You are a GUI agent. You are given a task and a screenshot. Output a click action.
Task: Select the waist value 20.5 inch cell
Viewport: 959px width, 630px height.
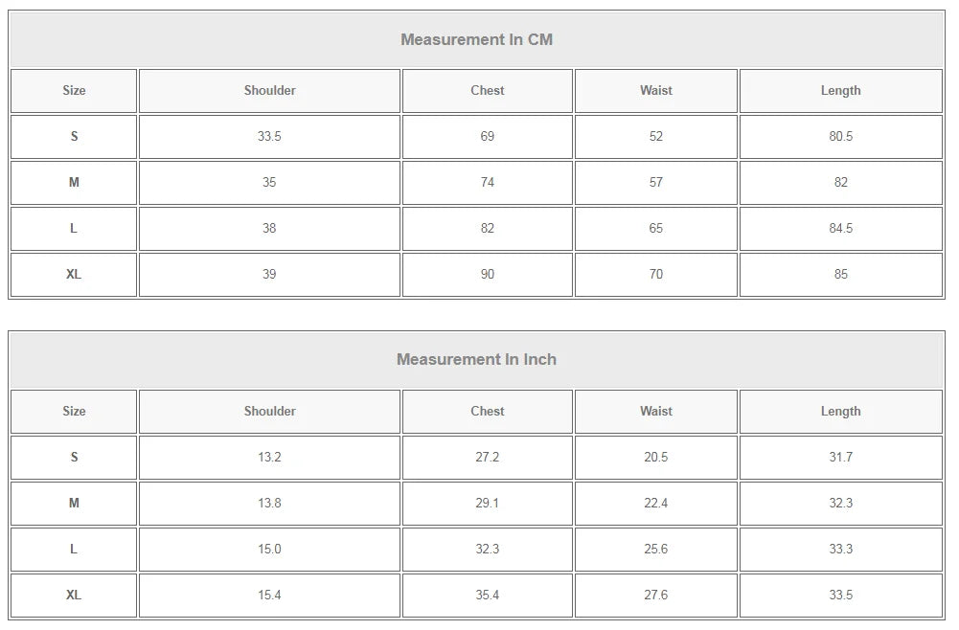pyautogui.click(x=656, y=458)
